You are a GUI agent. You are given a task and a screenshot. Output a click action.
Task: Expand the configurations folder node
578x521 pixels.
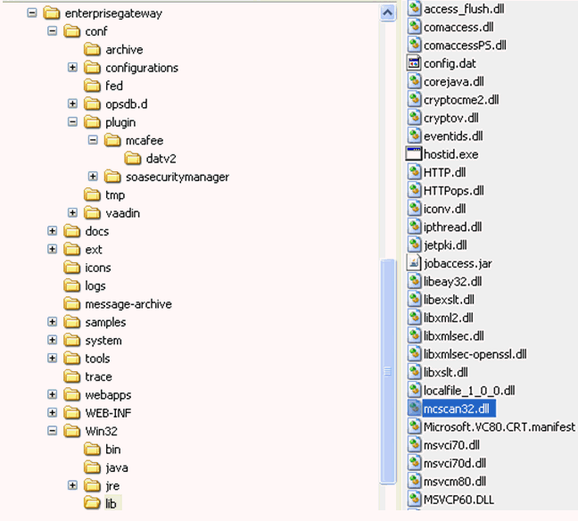click(72, 68)
